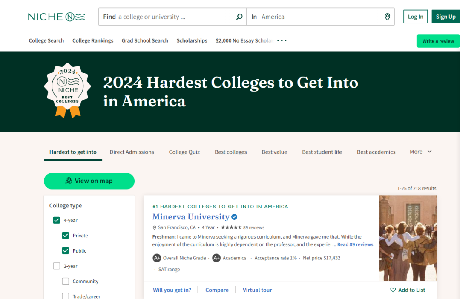
Task: Open College Search in the navigation
Action: [x=46, y=40]
